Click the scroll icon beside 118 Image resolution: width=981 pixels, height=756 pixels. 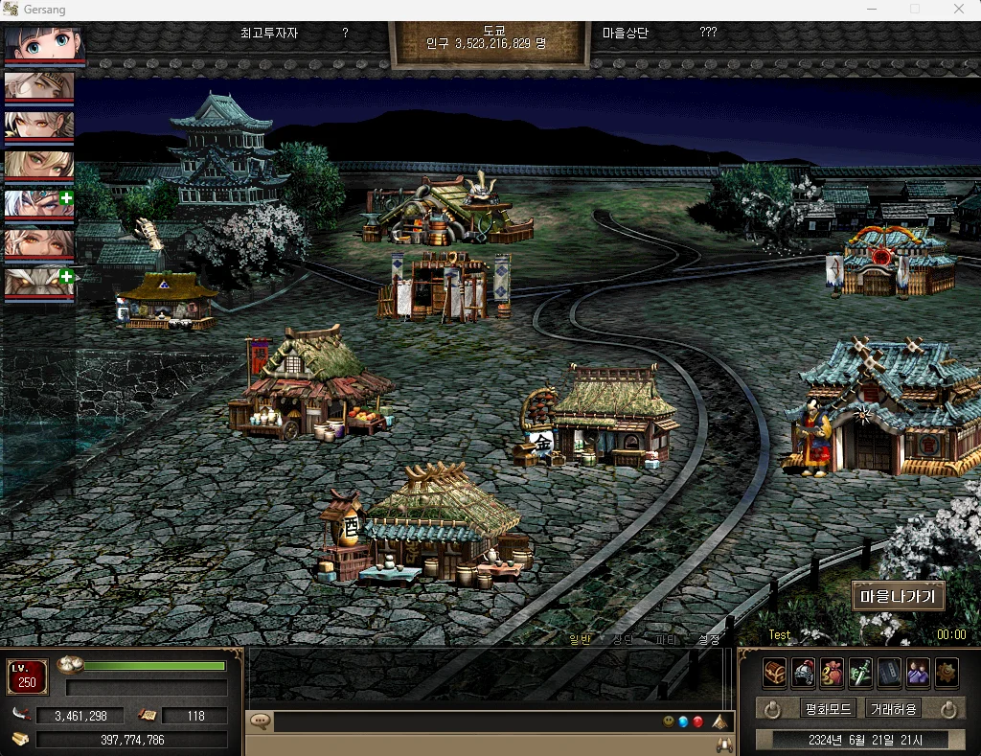(147, 715)
